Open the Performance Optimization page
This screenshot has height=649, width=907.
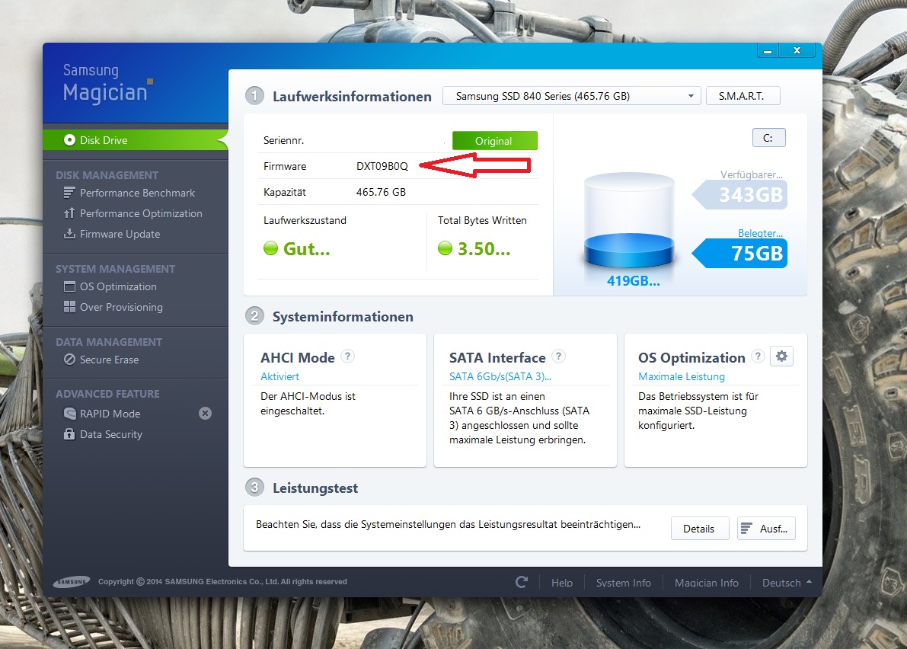(141, 213)
